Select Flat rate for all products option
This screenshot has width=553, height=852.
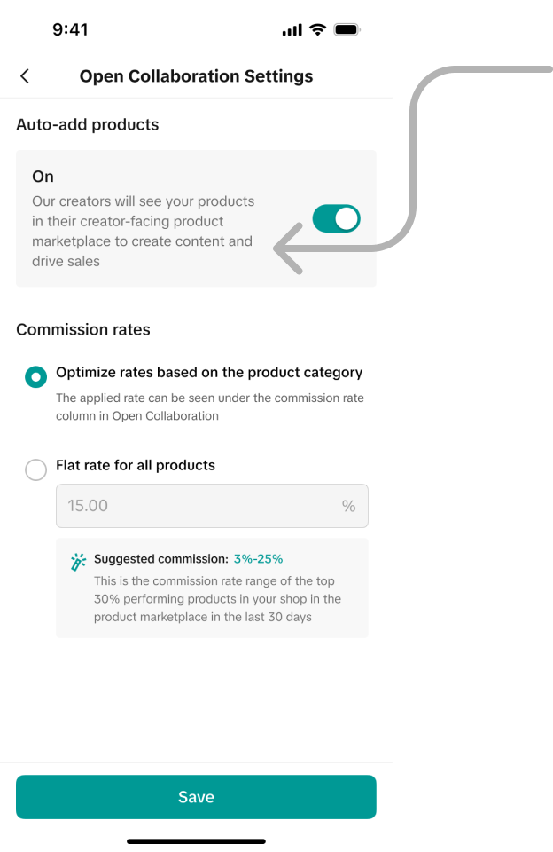[x=36, y=469]
